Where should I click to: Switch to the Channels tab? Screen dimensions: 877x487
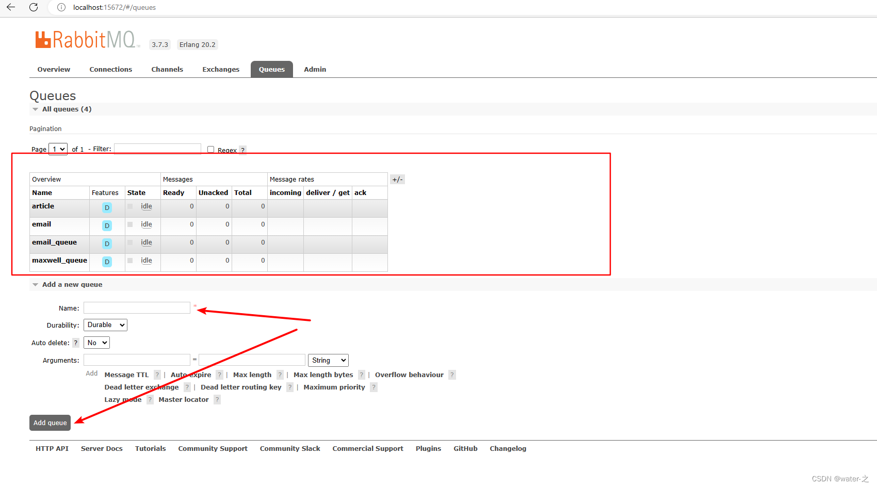coord(167,70)
